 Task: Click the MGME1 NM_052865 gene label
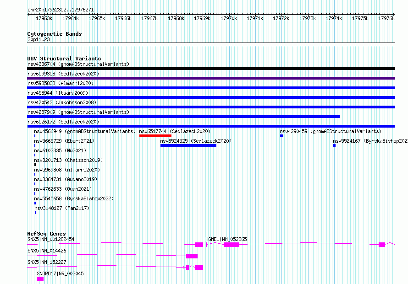pos(226,239)
